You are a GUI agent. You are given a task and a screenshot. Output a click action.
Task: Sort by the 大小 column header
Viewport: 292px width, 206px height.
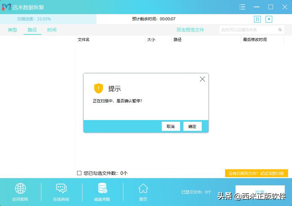tap(158, 39)
